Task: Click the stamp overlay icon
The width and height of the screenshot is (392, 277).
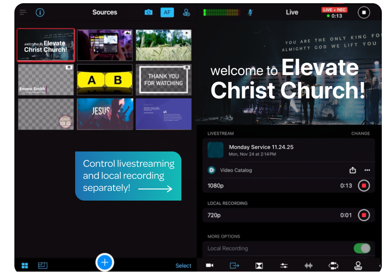Action: click(x=358, y=265)
